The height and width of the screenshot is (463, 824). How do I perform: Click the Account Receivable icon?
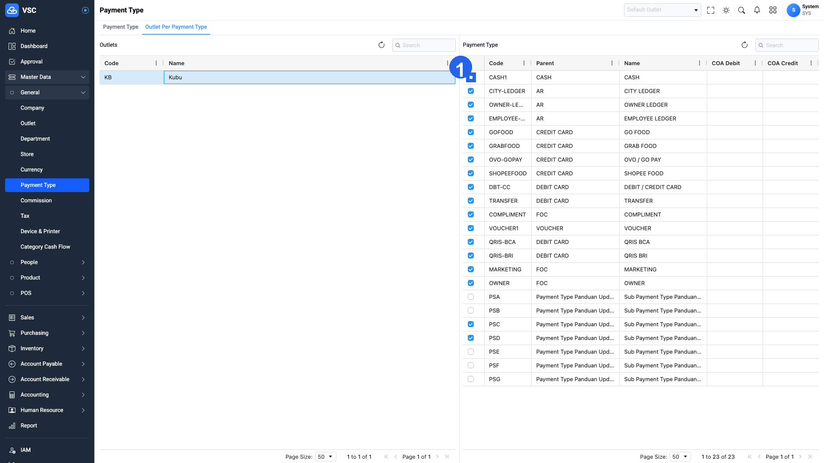pos(12,379)
